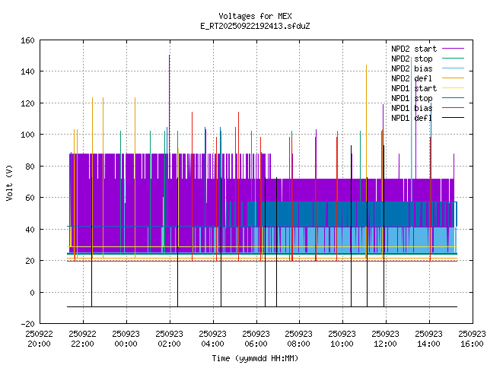Image resolution: width=487 pixels, height=365 pixels.
Task: Click the NPD1 bias legend label
Action: point(412,108)
